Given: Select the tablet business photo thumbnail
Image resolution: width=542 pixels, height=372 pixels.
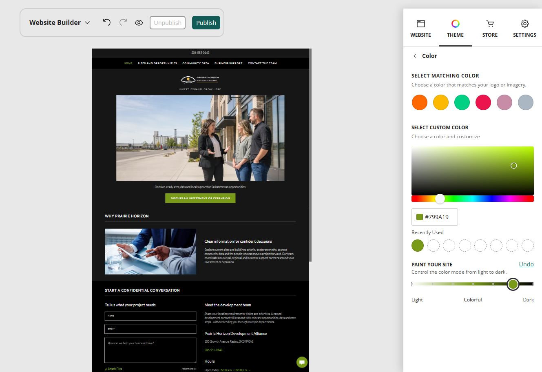Looking at the screenshot, I should [x=150, y=251].
